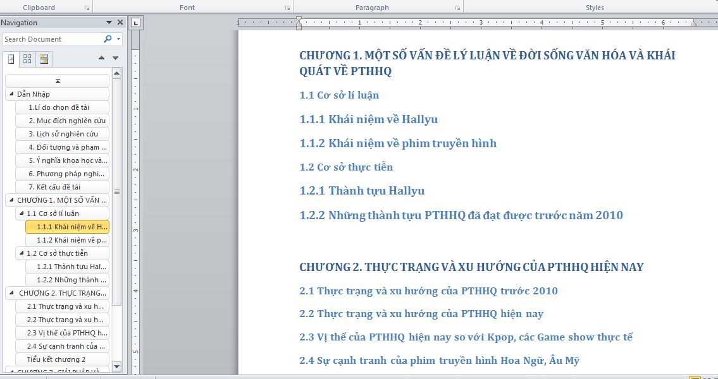Select 2.3 Vị thế của PTHHQ navigation item
The image size is (718, 379).
point(62,332)
